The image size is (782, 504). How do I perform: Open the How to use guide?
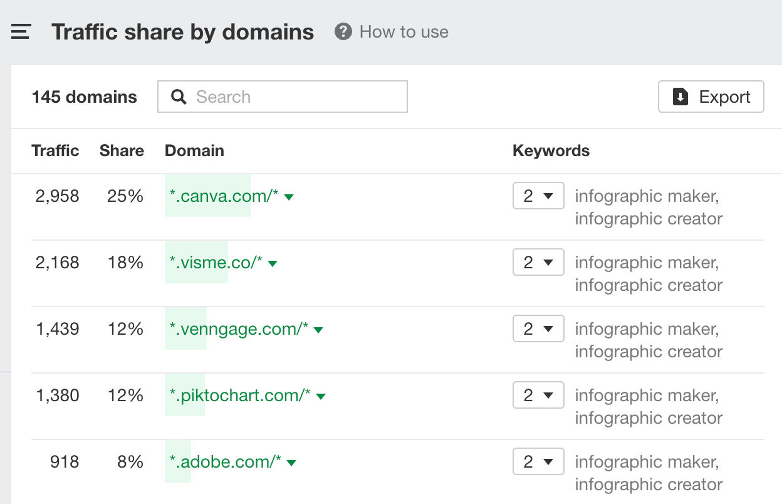403,31
